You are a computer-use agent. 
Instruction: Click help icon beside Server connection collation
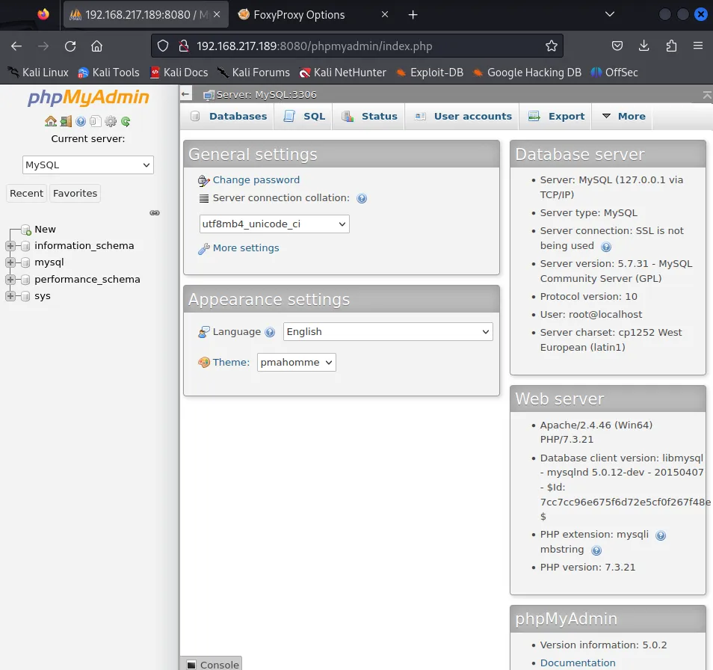click(x=362, y=198)
